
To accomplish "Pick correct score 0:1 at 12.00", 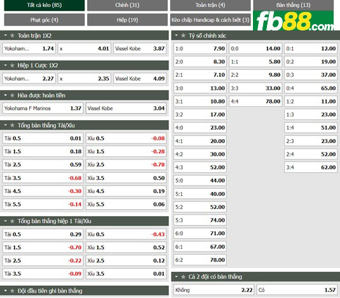I will (311, 48).
